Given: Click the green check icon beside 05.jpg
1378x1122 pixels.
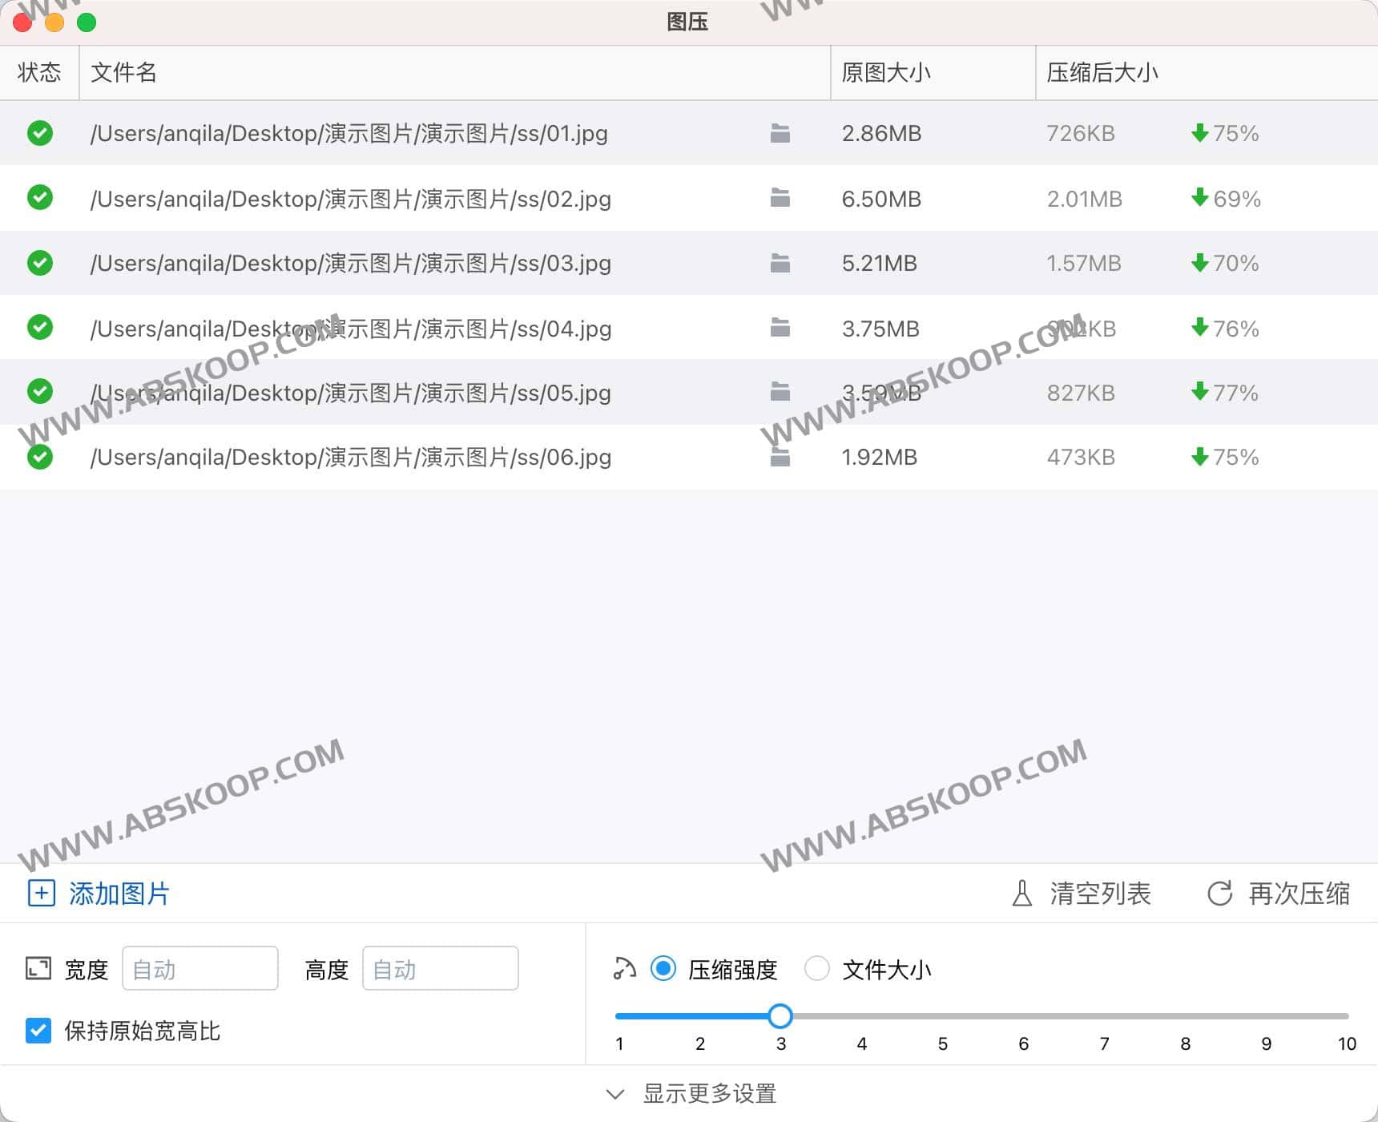Looking at the screenshot, I should point(39,392).
